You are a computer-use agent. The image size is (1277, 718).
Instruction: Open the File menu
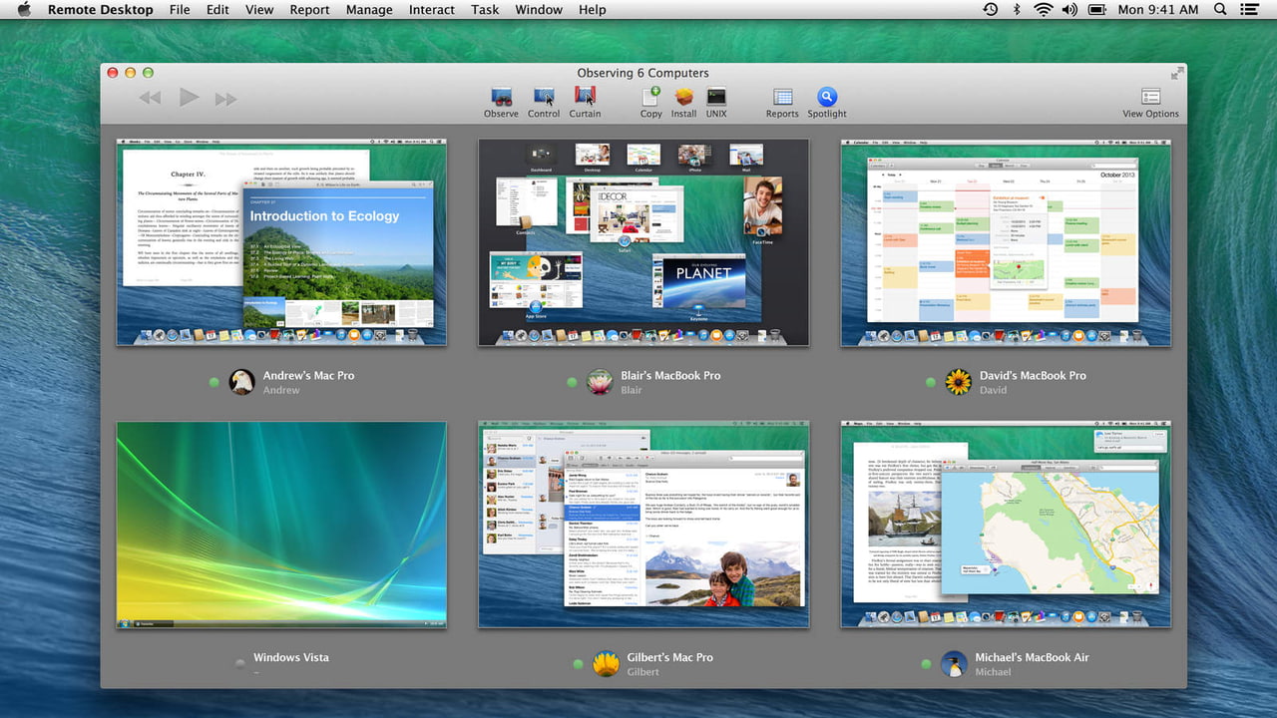coord(180,9)
